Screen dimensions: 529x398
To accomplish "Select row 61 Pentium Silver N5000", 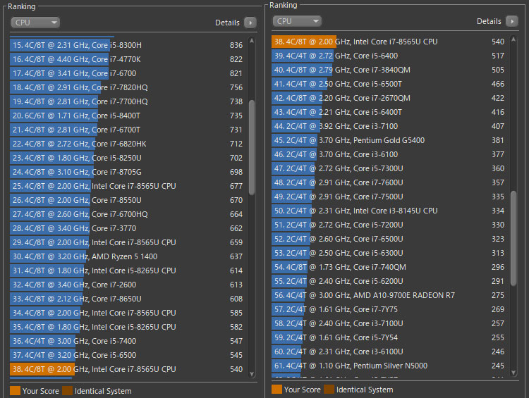I will click(389, 366).
